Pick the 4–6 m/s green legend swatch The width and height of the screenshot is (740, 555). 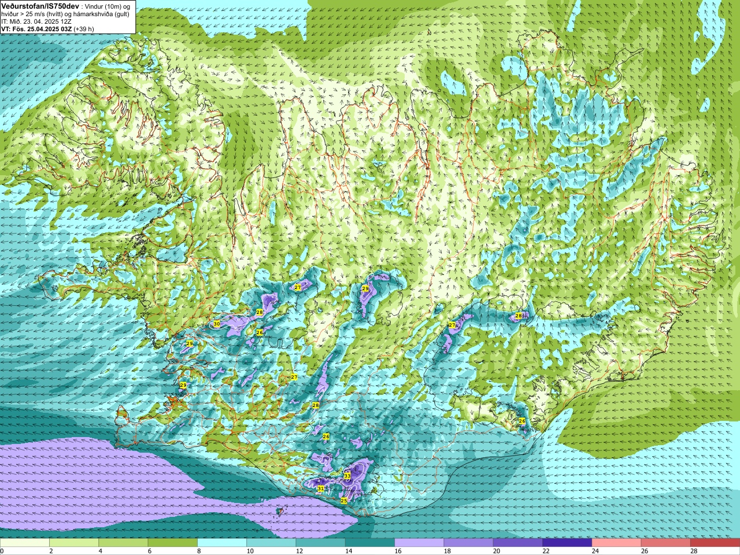[123, 543]
